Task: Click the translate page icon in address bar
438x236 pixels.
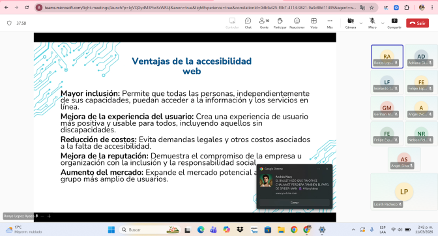Action: coord(362,8)
